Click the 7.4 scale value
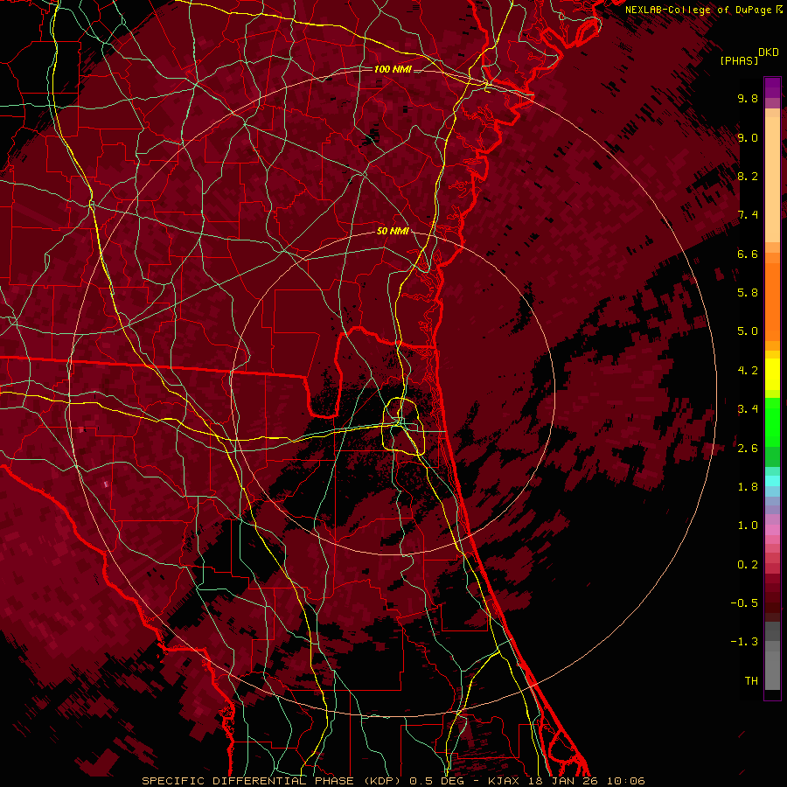Screen dimensions: 787x787 pyautogui.click(x=748, y=215)
